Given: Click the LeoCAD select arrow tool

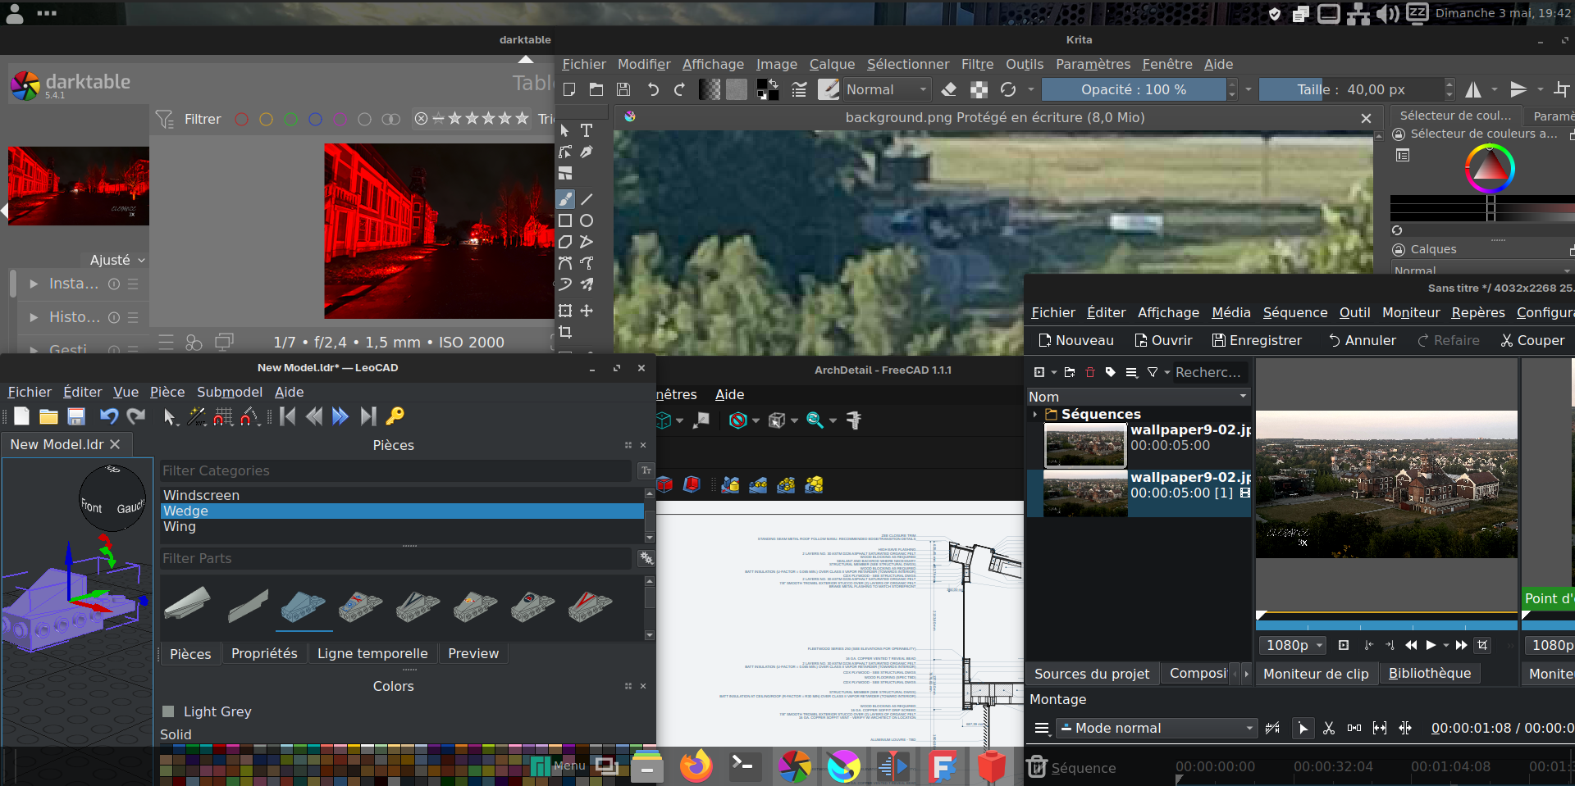Looking at the screenshot, I should 169,416.
